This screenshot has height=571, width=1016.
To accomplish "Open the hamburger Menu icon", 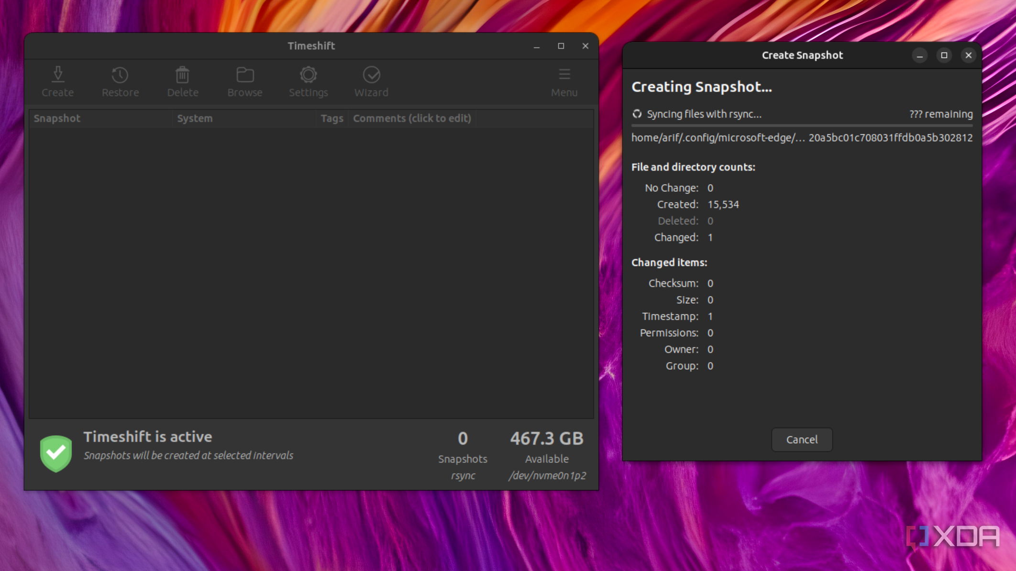I will point(564,75).
